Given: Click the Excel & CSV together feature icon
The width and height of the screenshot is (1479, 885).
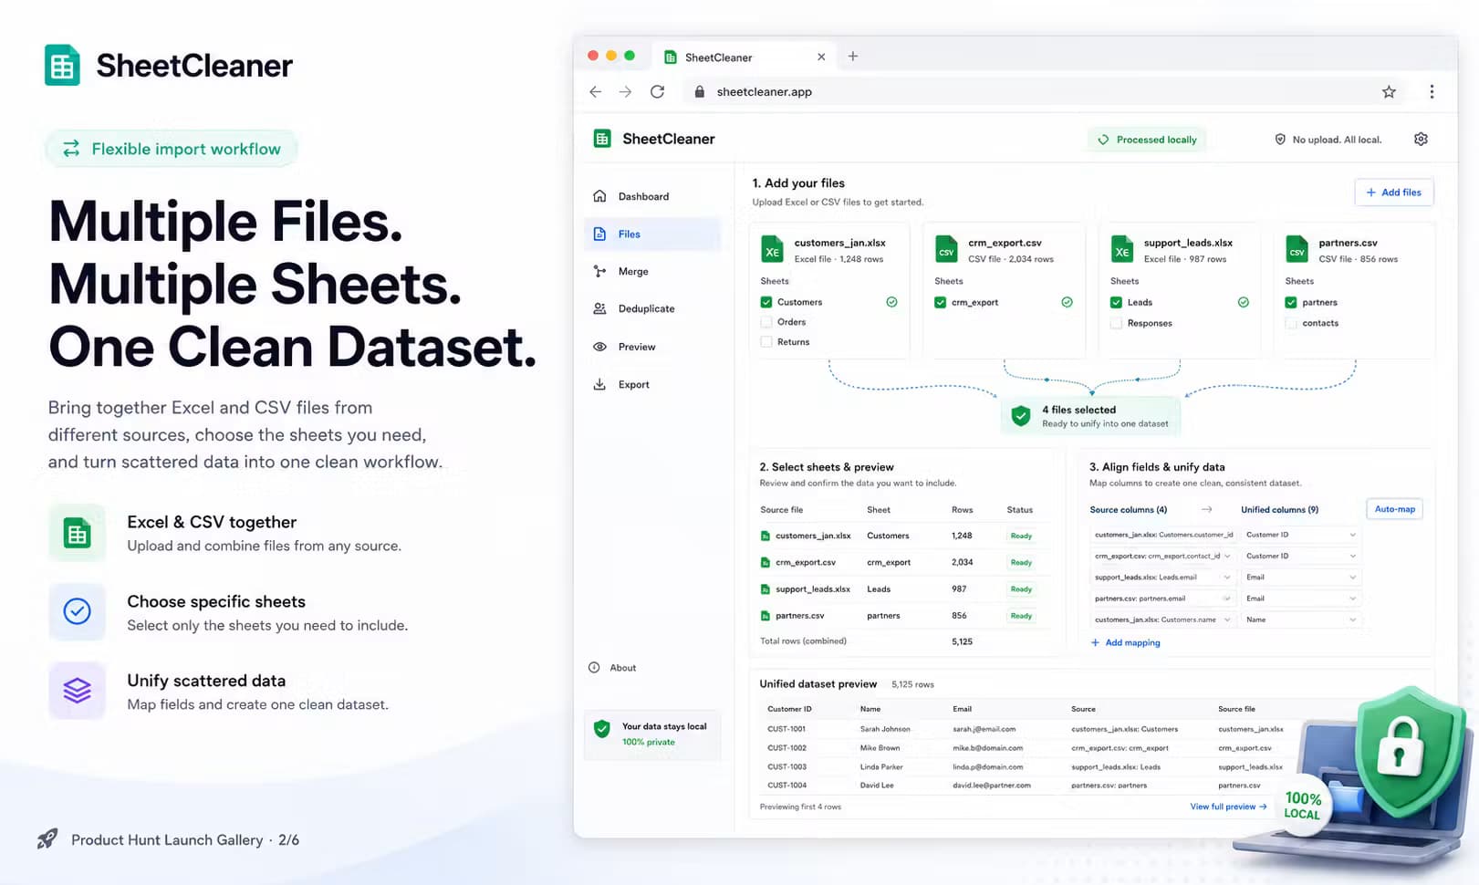Looking at the screenshot, I should pos(78,533).
